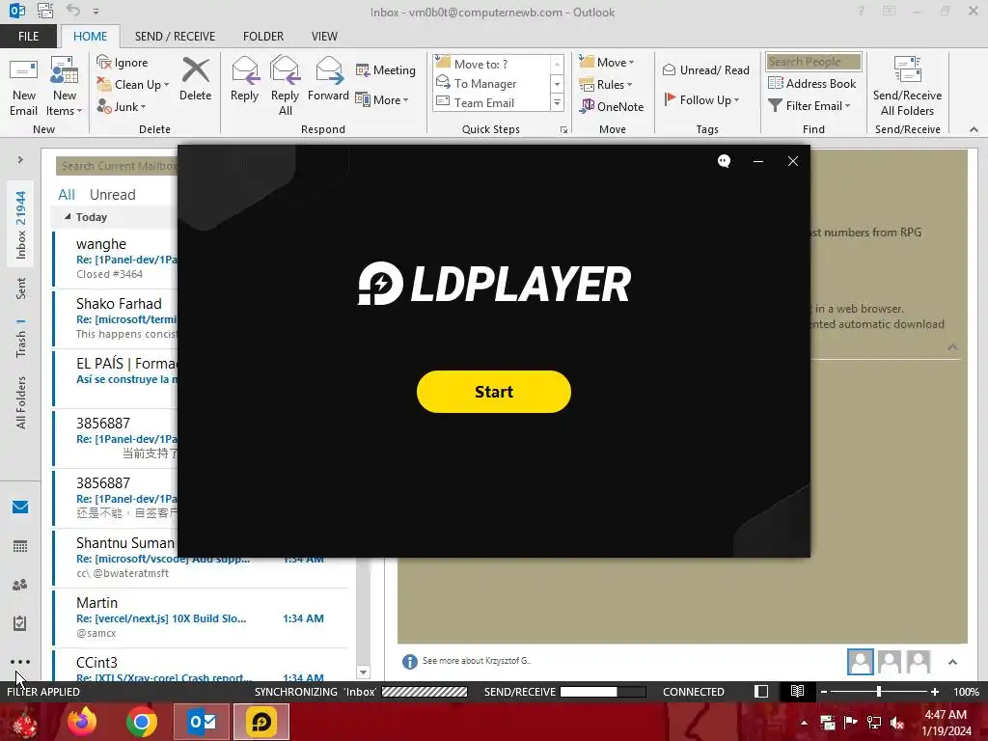Switch to the FOLDER tab
Viewport: 988px width, 741px height.
[263, 37]
